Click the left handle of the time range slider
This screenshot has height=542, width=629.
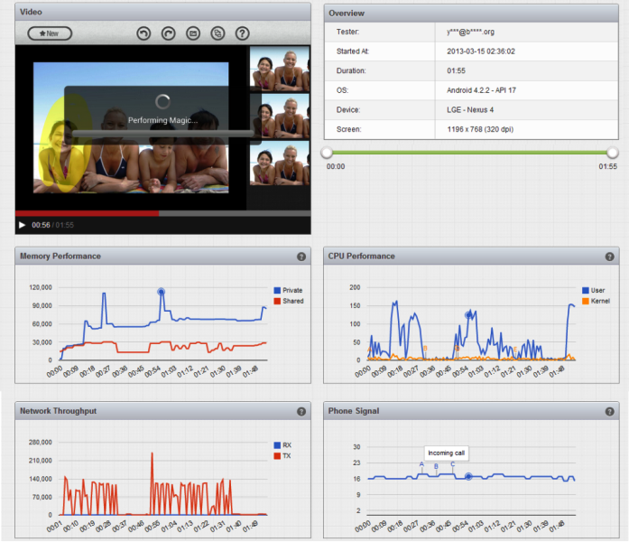click(327, 153)
